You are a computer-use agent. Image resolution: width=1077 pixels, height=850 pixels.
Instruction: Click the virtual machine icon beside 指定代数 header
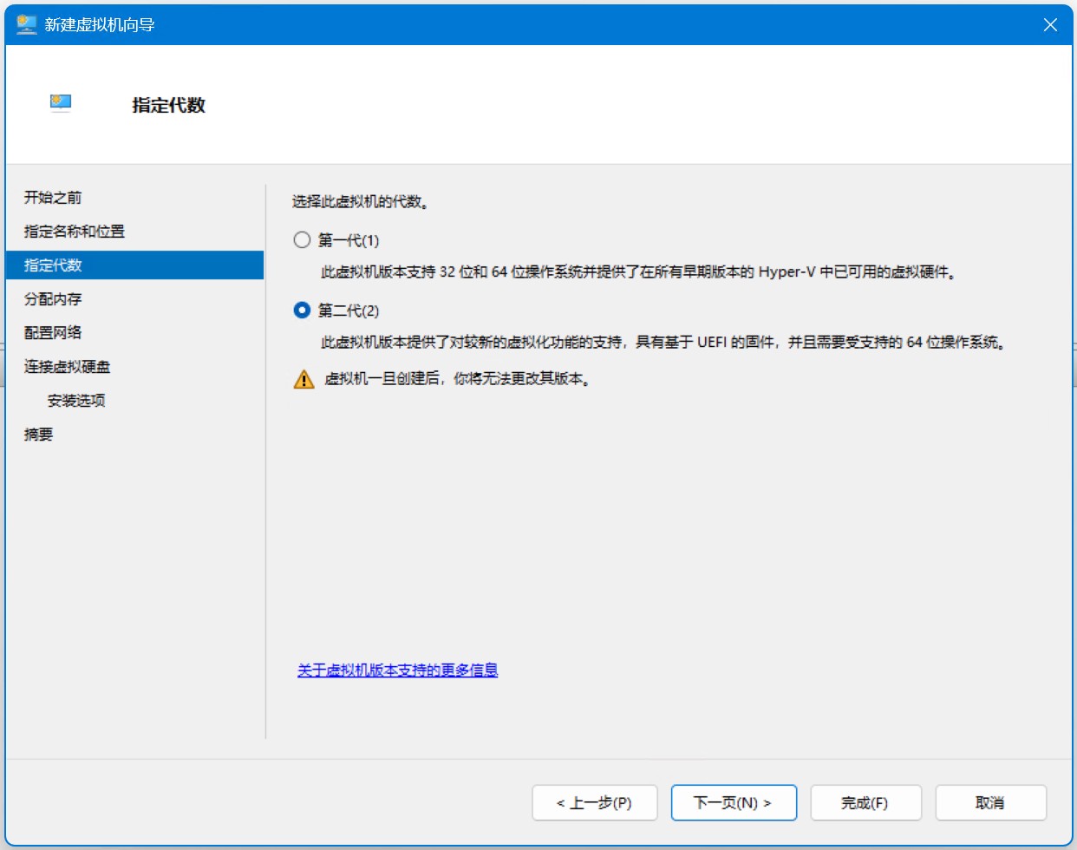pos(61,103)
